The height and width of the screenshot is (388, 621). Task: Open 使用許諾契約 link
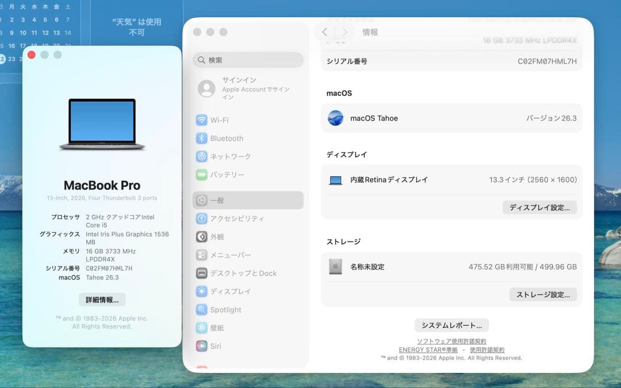click(487, 350)
